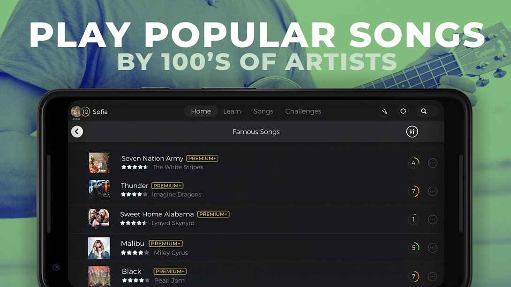Open the Malibu album thumbnail
The image size is (511, 287).
pyautogui.click(x=99, y=248)
